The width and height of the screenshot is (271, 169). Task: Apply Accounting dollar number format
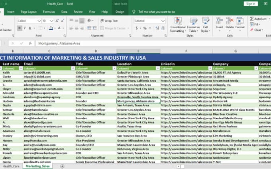(137, 28)
